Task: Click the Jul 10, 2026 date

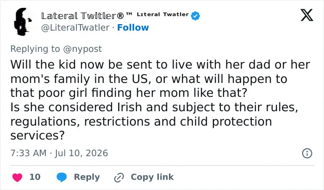Action: point(81,153)
